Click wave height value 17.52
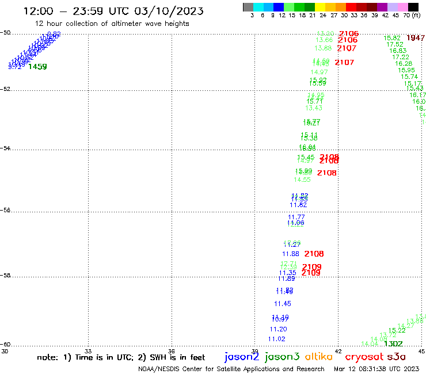 [x=395, y=44]
